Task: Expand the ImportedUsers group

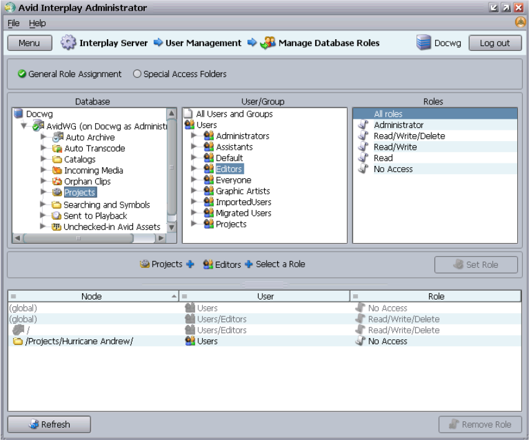Action: pos(194,201)
